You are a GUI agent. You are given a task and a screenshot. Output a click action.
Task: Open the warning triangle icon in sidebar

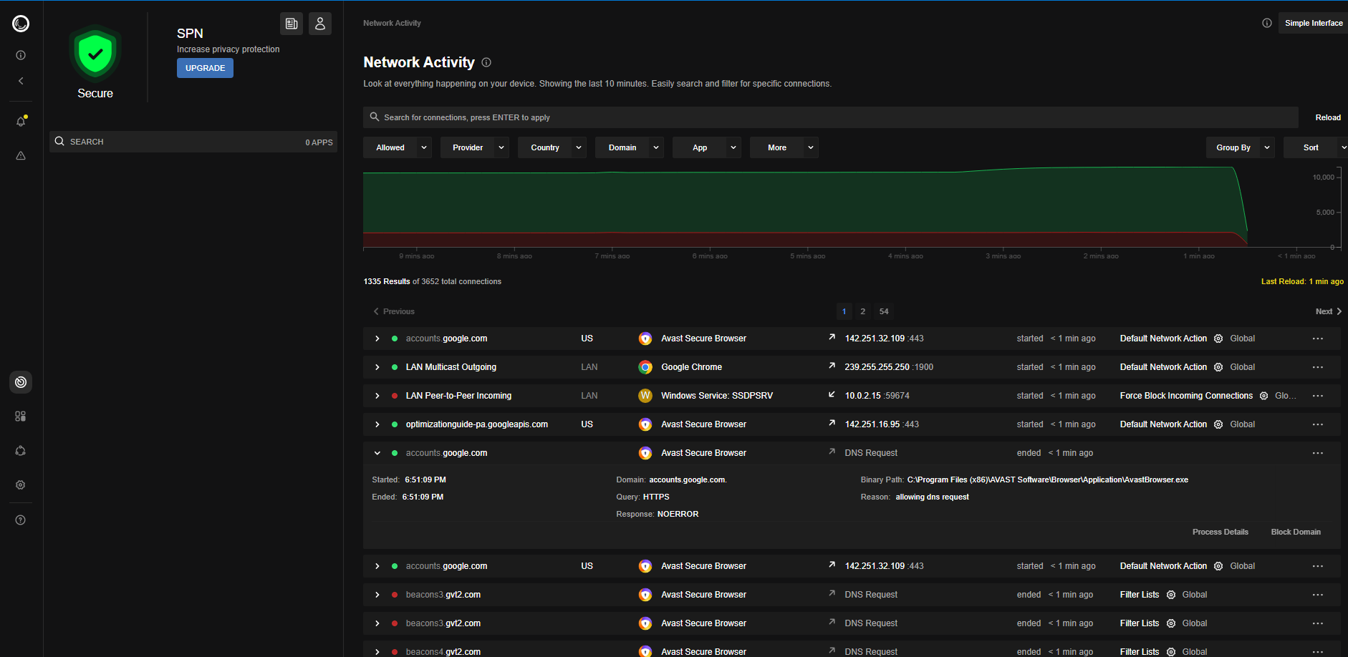tap(21, 155)
